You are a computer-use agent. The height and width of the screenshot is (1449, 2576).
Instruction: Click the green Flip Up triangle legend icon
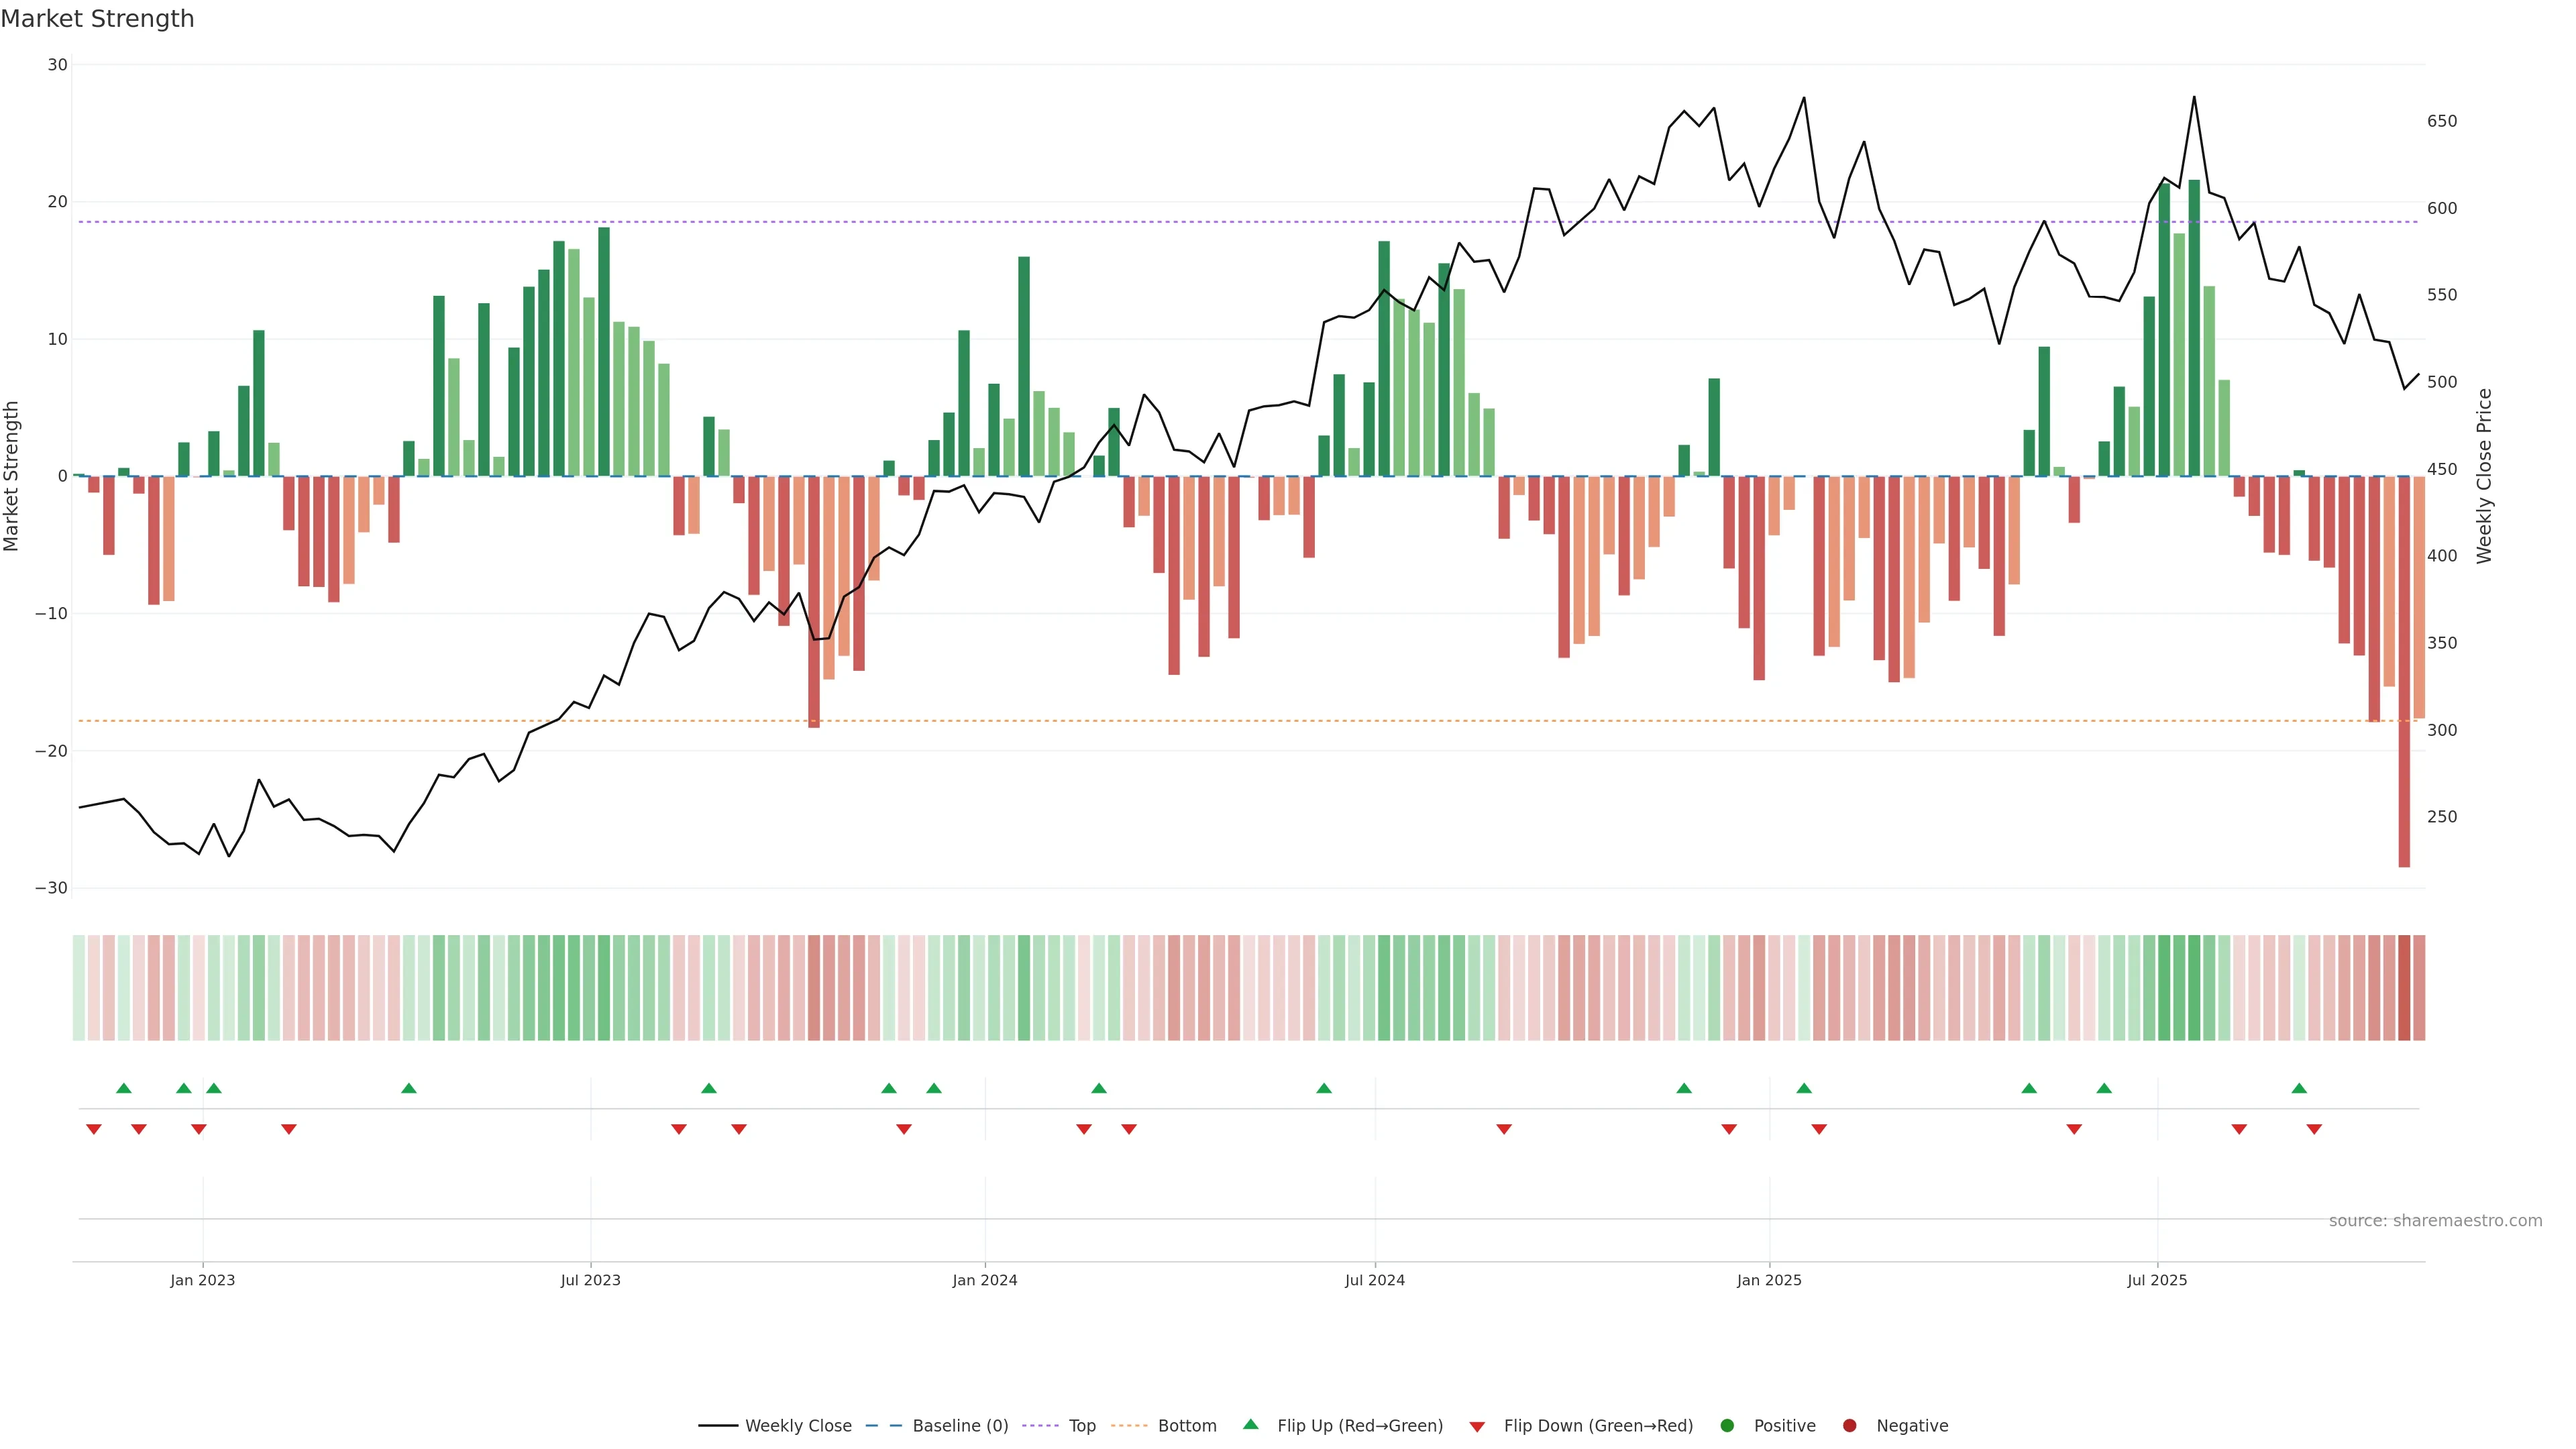[x=1250, y=1424]
